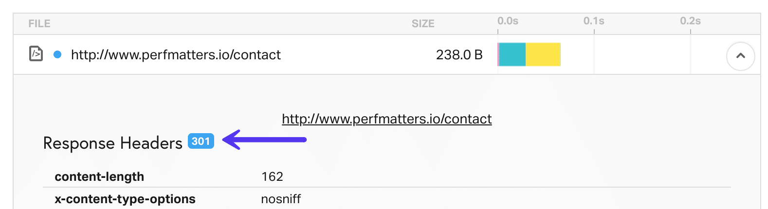Select the x-content-type-options header name

point(125,199)
